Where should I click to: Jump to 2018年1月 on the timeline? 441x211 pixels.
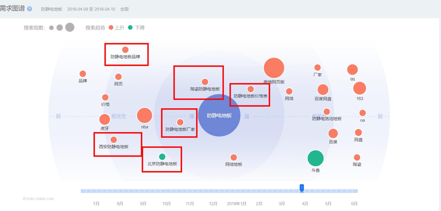(x=237, y=204)
